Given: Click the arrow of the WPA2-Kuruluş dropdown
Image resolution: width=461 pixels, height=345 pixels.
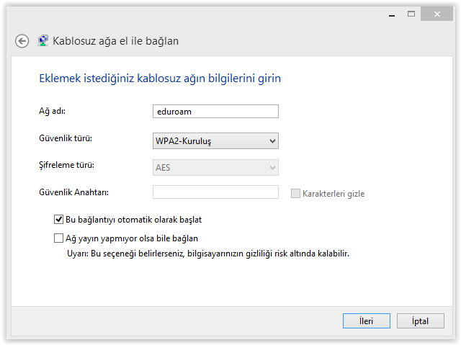Looking at the screenshot, I should pyautogui.click(x=272, y=141).
